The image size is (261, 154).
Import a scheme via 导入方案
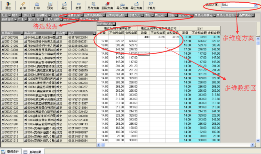pos(123,5)
